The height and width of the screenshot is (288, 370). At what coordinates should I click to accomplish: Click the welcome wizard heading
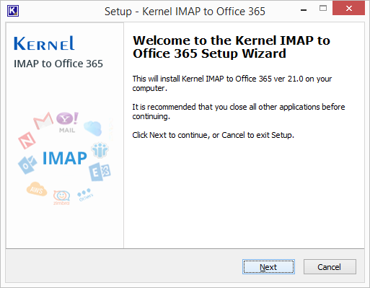[x=232, y=47]
